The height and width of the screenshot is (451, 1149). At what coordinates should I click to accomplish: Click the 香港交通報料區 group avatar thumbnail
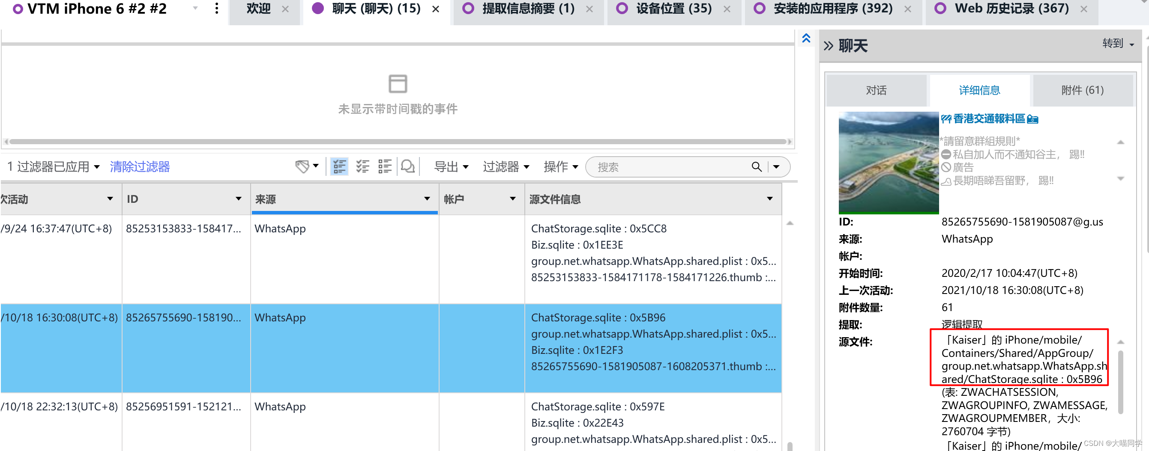point(889,162)
